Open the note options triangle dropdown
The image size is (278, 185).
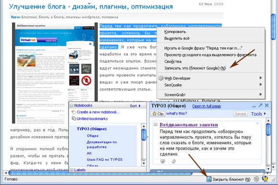257,123
